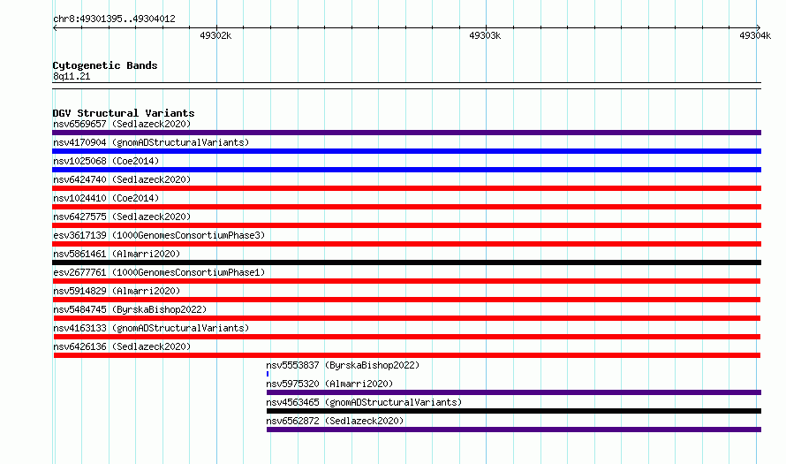Open esv3617139 (1000GenomesConsortiumPhase3) label

159,235
